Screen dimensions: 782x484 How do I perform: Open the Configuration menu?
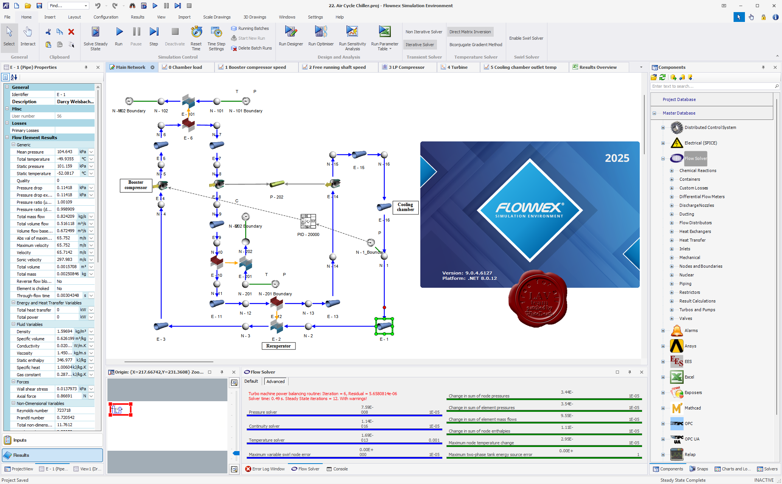(x=106, y=17)
